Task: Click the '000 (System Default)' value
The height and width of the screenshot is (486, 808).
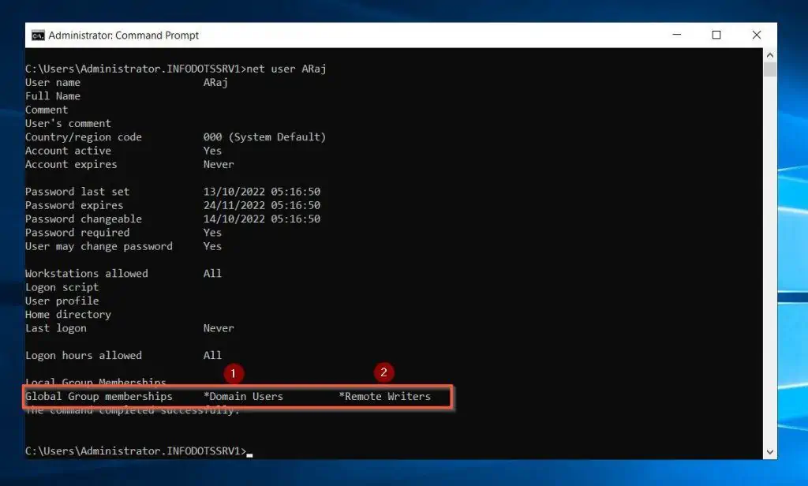Action: 264,137
